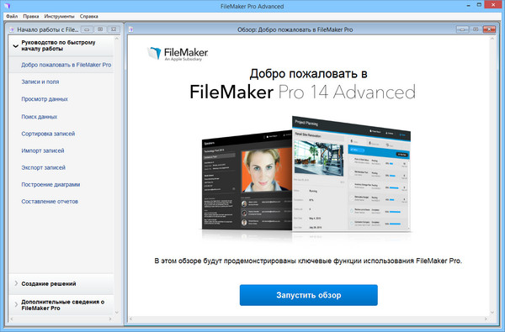Viewport: 505px width, 332px height.
Task: Click left sidebar horizontal scroll-right arrow
Action: tap(110, 319)
